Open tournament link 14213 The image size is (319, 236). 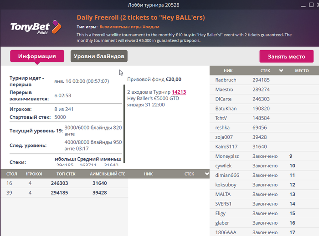[179, 92]
